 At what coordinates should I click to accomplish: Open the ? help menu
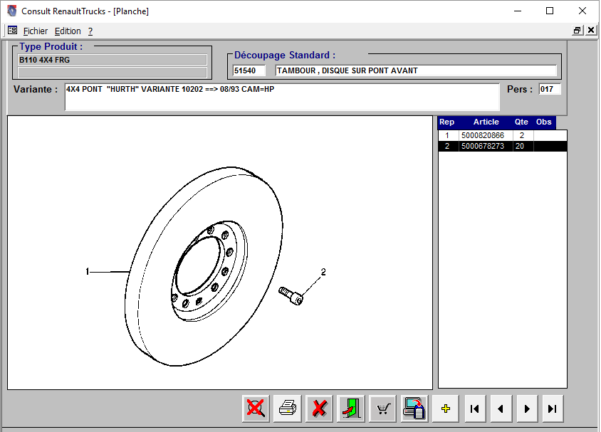(90, 31)
